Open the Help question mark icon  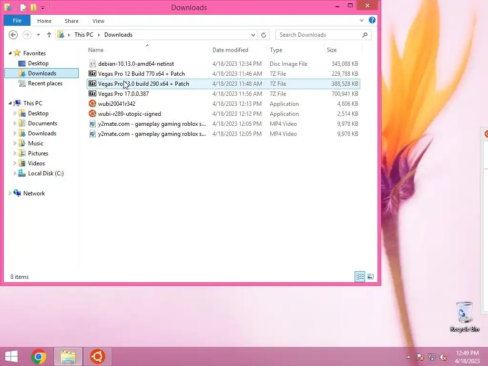click(x=372, y=20)
